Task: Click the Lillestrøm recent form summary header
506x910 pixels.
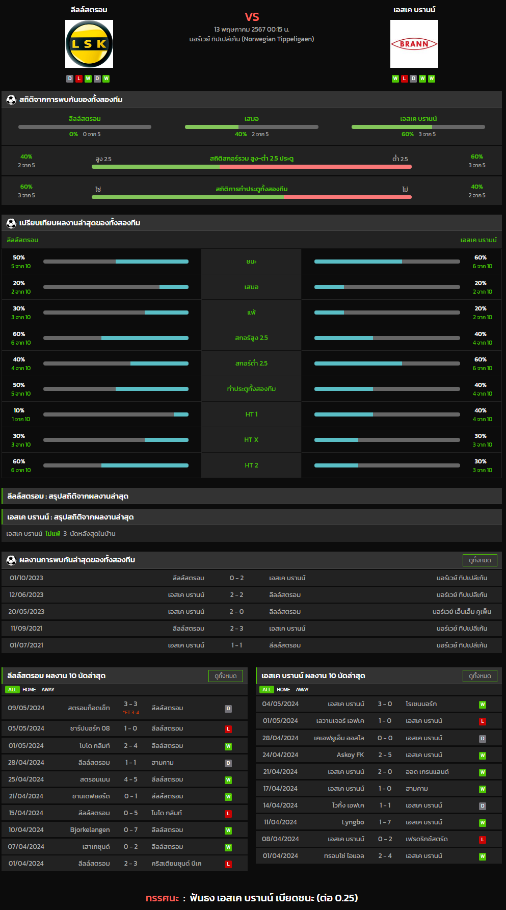Action: click(252, 496)
